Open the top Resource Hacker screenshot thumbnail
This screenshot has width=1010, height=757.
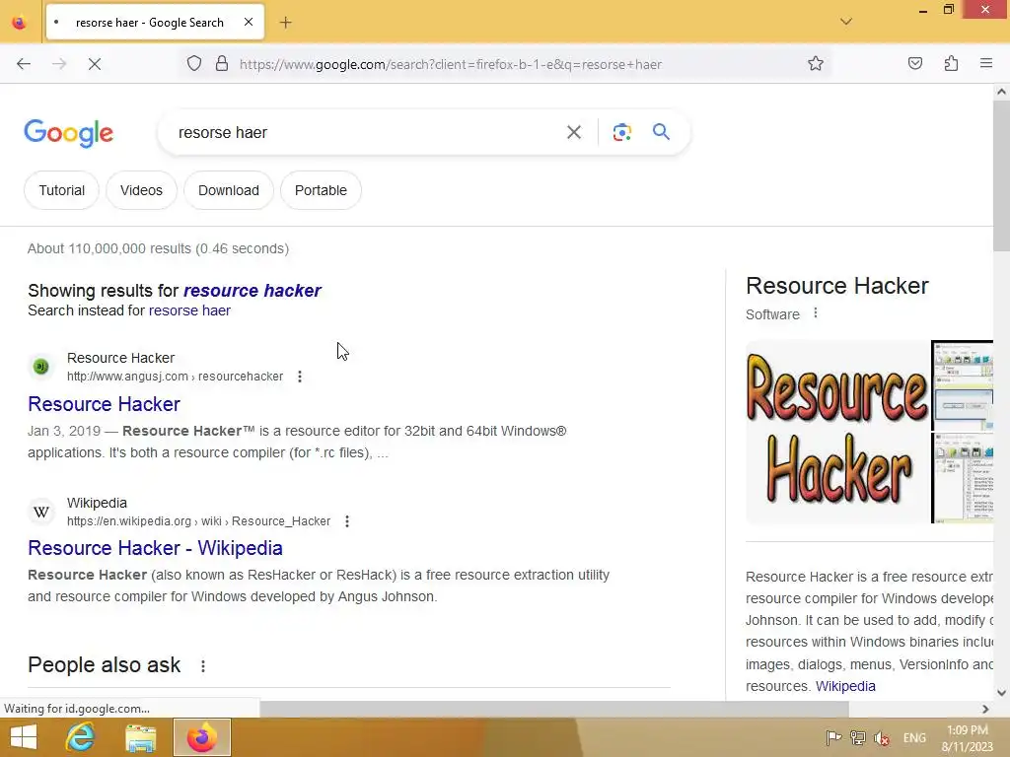(963, 385)
